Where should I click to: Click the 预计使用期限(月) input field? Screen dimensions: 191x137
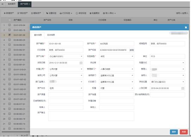coord(167,95)
